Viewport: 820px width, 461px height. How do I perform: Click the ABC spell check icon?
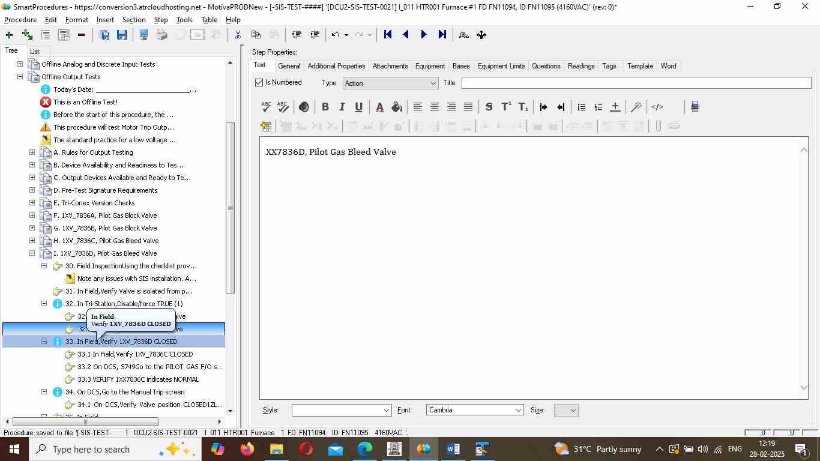pos(267,107)
